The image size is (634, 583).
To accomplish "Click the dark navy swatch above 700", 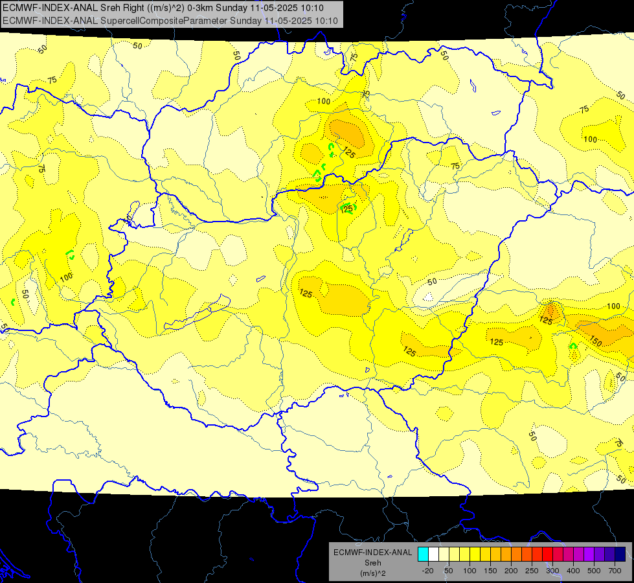I will (620, 554).
